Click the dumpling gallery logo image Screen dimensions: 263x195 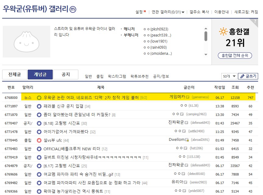coord(26,41)
